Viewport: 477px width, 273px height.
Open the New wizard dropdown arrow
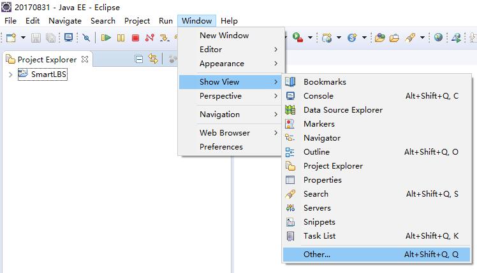click(x=22, y=38)
